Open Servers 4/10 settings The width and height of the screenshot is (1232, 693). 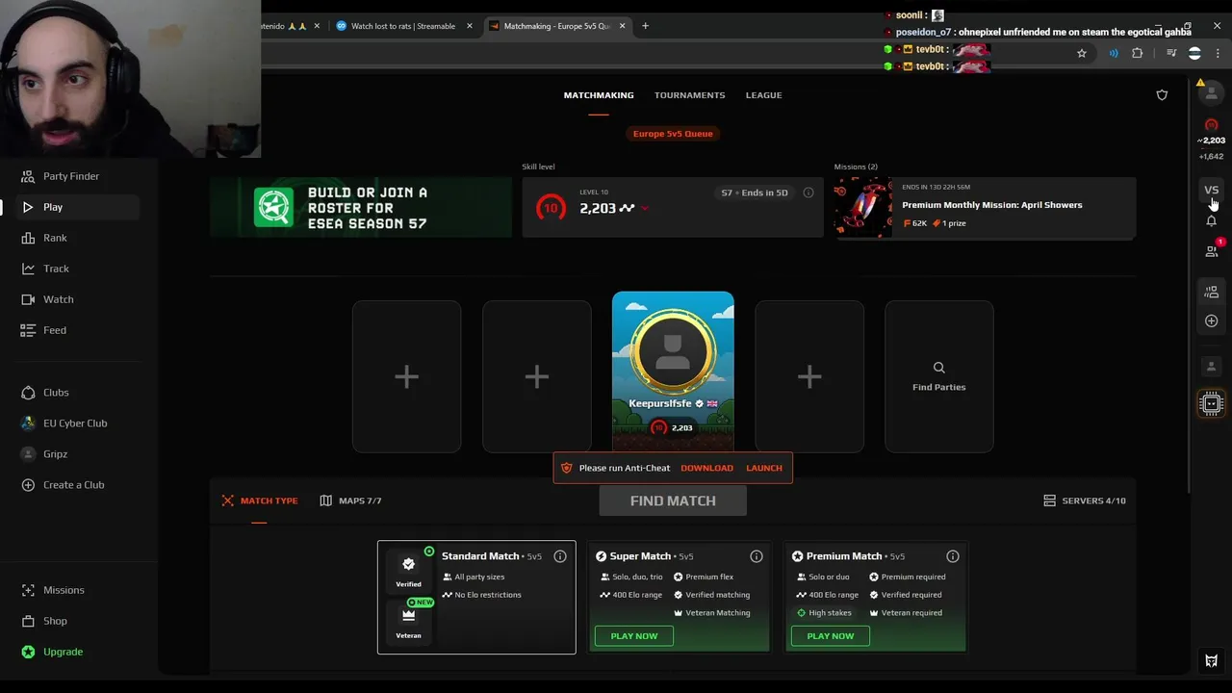tap(1084, 500)
